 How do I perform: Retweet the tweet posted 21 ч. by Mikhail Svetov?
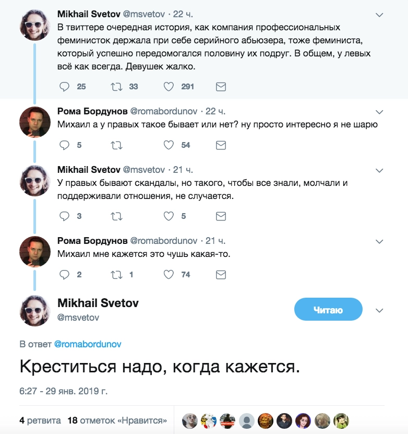[x=116, y=216]
